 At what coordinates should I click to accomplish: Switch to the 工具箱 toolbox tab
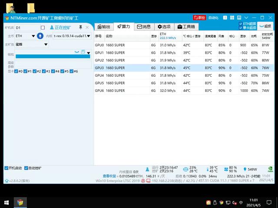(x=186, y=27)
